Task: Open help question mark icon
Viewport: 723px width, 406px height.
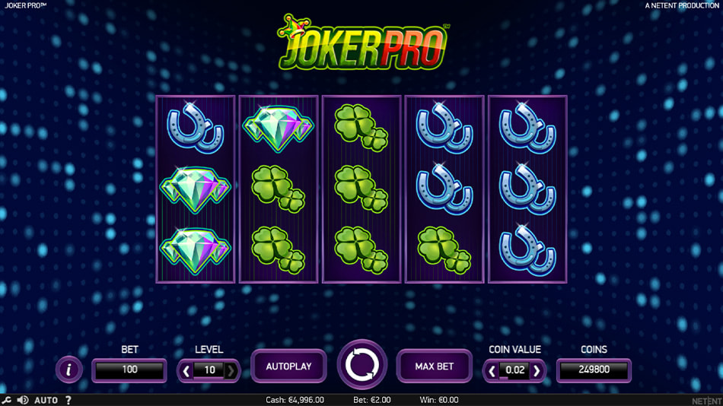Action: click(68, 400)
